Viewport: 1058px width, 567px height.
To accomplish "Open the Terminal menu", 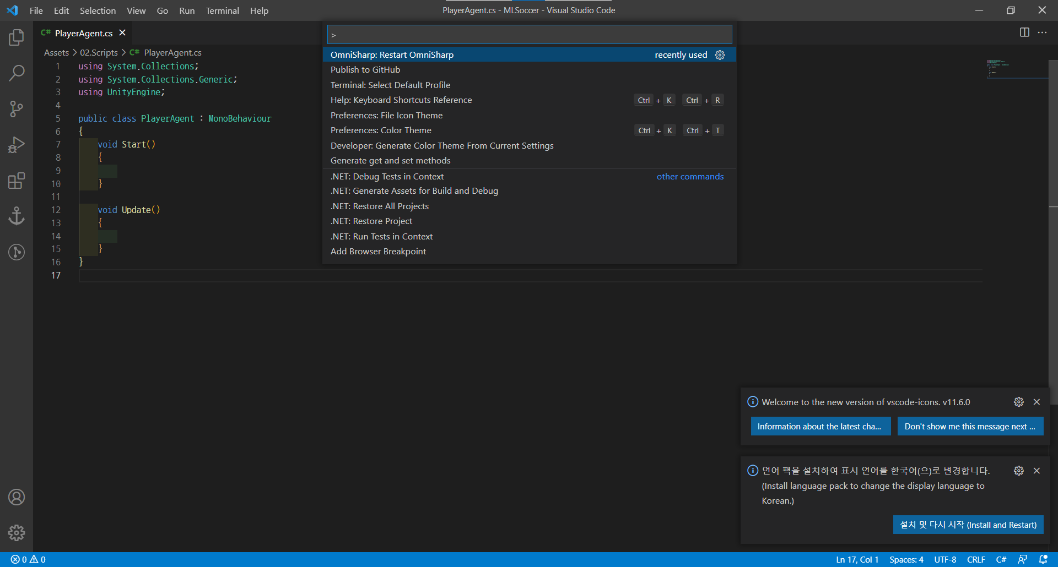I will click(222, 10).
